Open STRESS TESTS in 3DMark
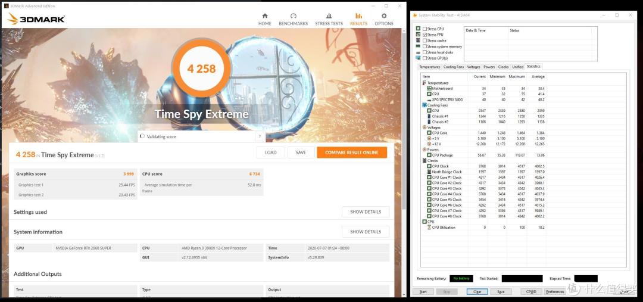This screenshot has width=643, height=302. 329,19
